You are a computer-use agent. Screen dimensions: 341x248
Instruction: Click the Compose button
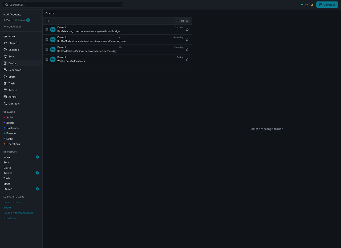(x=327, y=5)
